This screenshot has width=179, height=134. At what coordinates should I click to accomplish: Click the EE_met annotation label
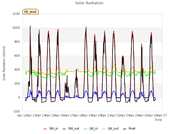coord(30,12)
